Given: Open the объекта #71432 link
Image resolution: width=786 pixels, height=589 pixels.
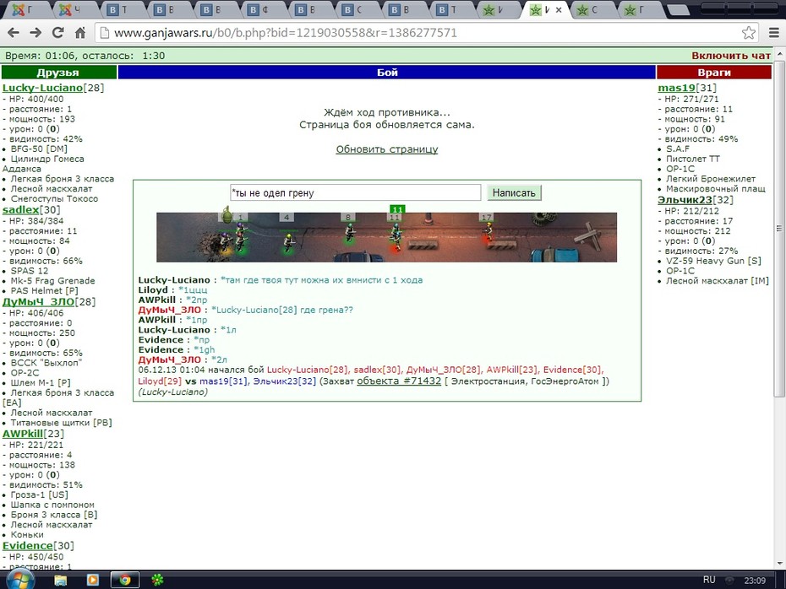Looking at the screenshot, I should (399, 381).
